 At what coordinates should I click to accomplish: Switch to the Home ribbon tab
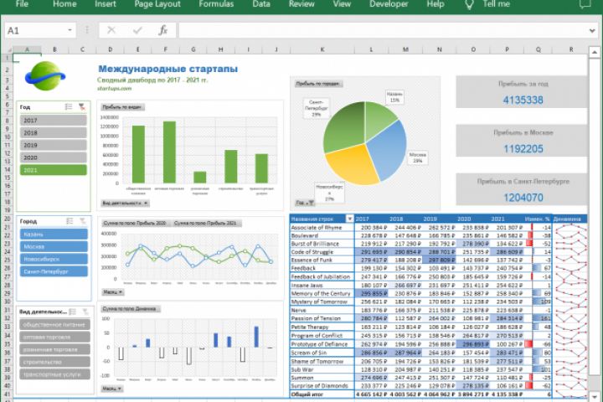[64, 4]
